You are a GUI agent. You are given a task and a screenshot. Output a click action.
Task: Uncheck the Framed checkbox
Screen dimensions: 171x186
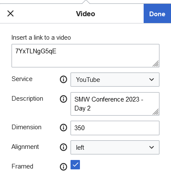tap(75, 165)
